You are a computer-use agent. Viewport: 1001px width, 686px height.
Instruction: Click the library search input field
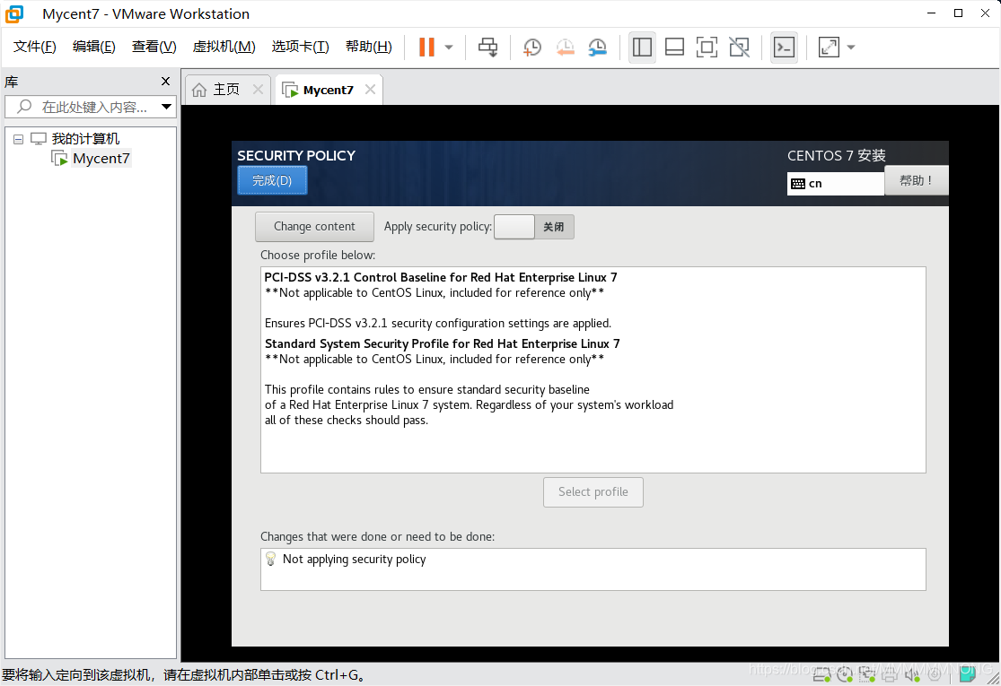point(90,107)
